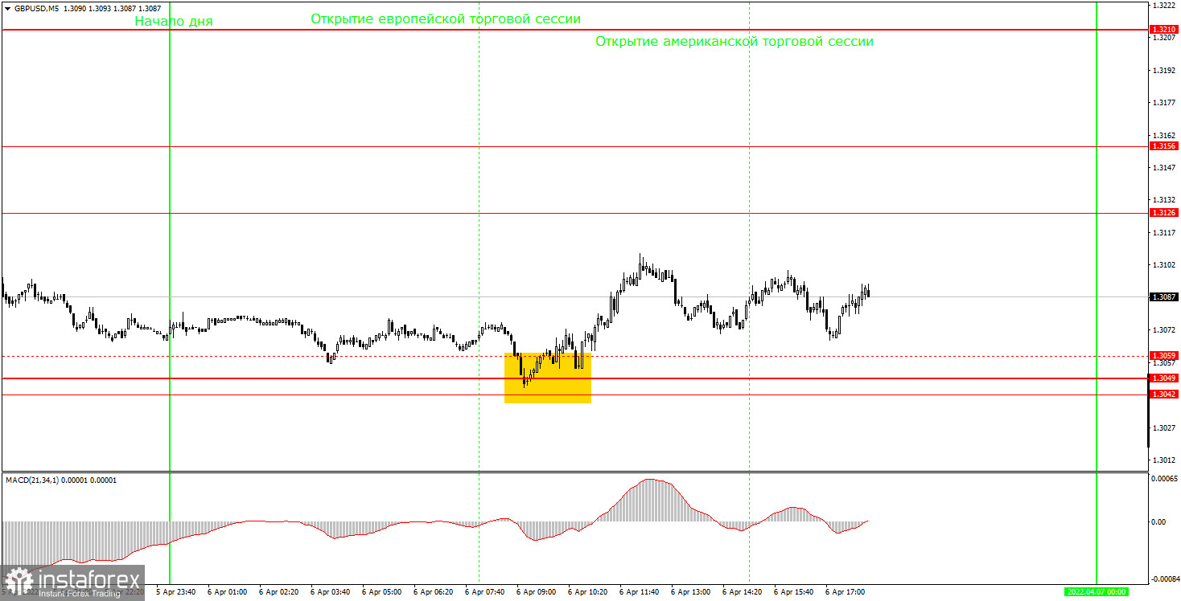Viewport: 1181px width, 601px height.
Task: Click the 1.3027 price axis value
Action: coord(1163,427)
